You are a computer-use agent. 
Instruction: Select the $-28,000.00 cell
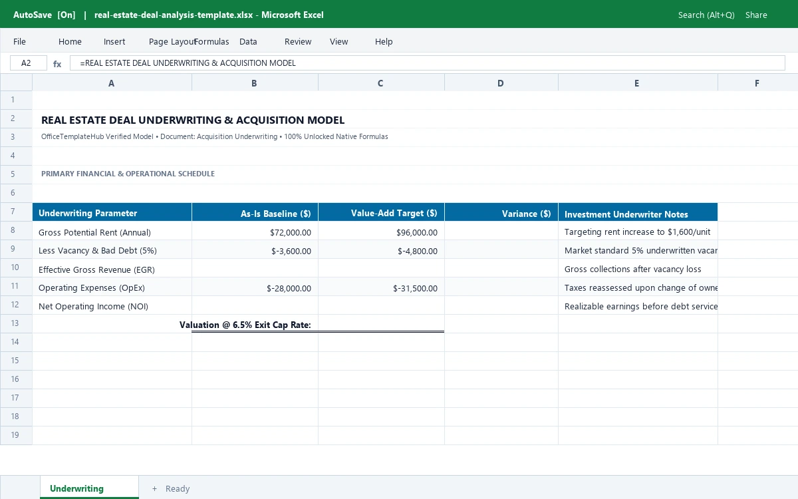click(255, 288)
